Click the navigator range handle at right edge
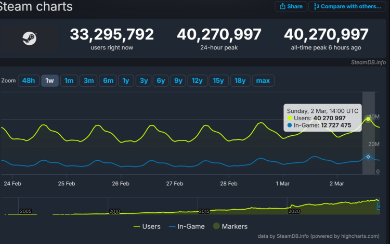390x244 pixels. 379,207
